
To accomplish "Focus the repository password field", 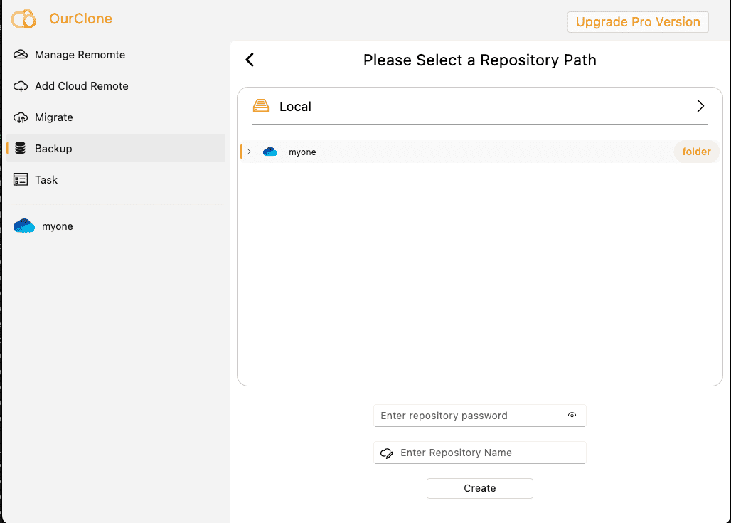I will click(480, 416).
